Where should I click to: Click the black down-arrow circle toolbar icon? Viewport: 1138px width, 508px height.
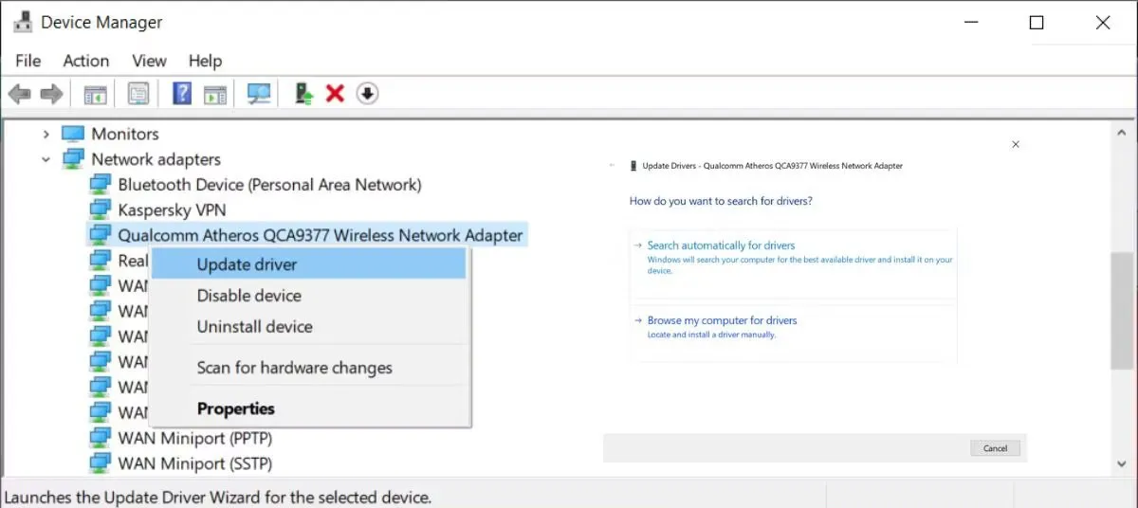click(367, 94)
